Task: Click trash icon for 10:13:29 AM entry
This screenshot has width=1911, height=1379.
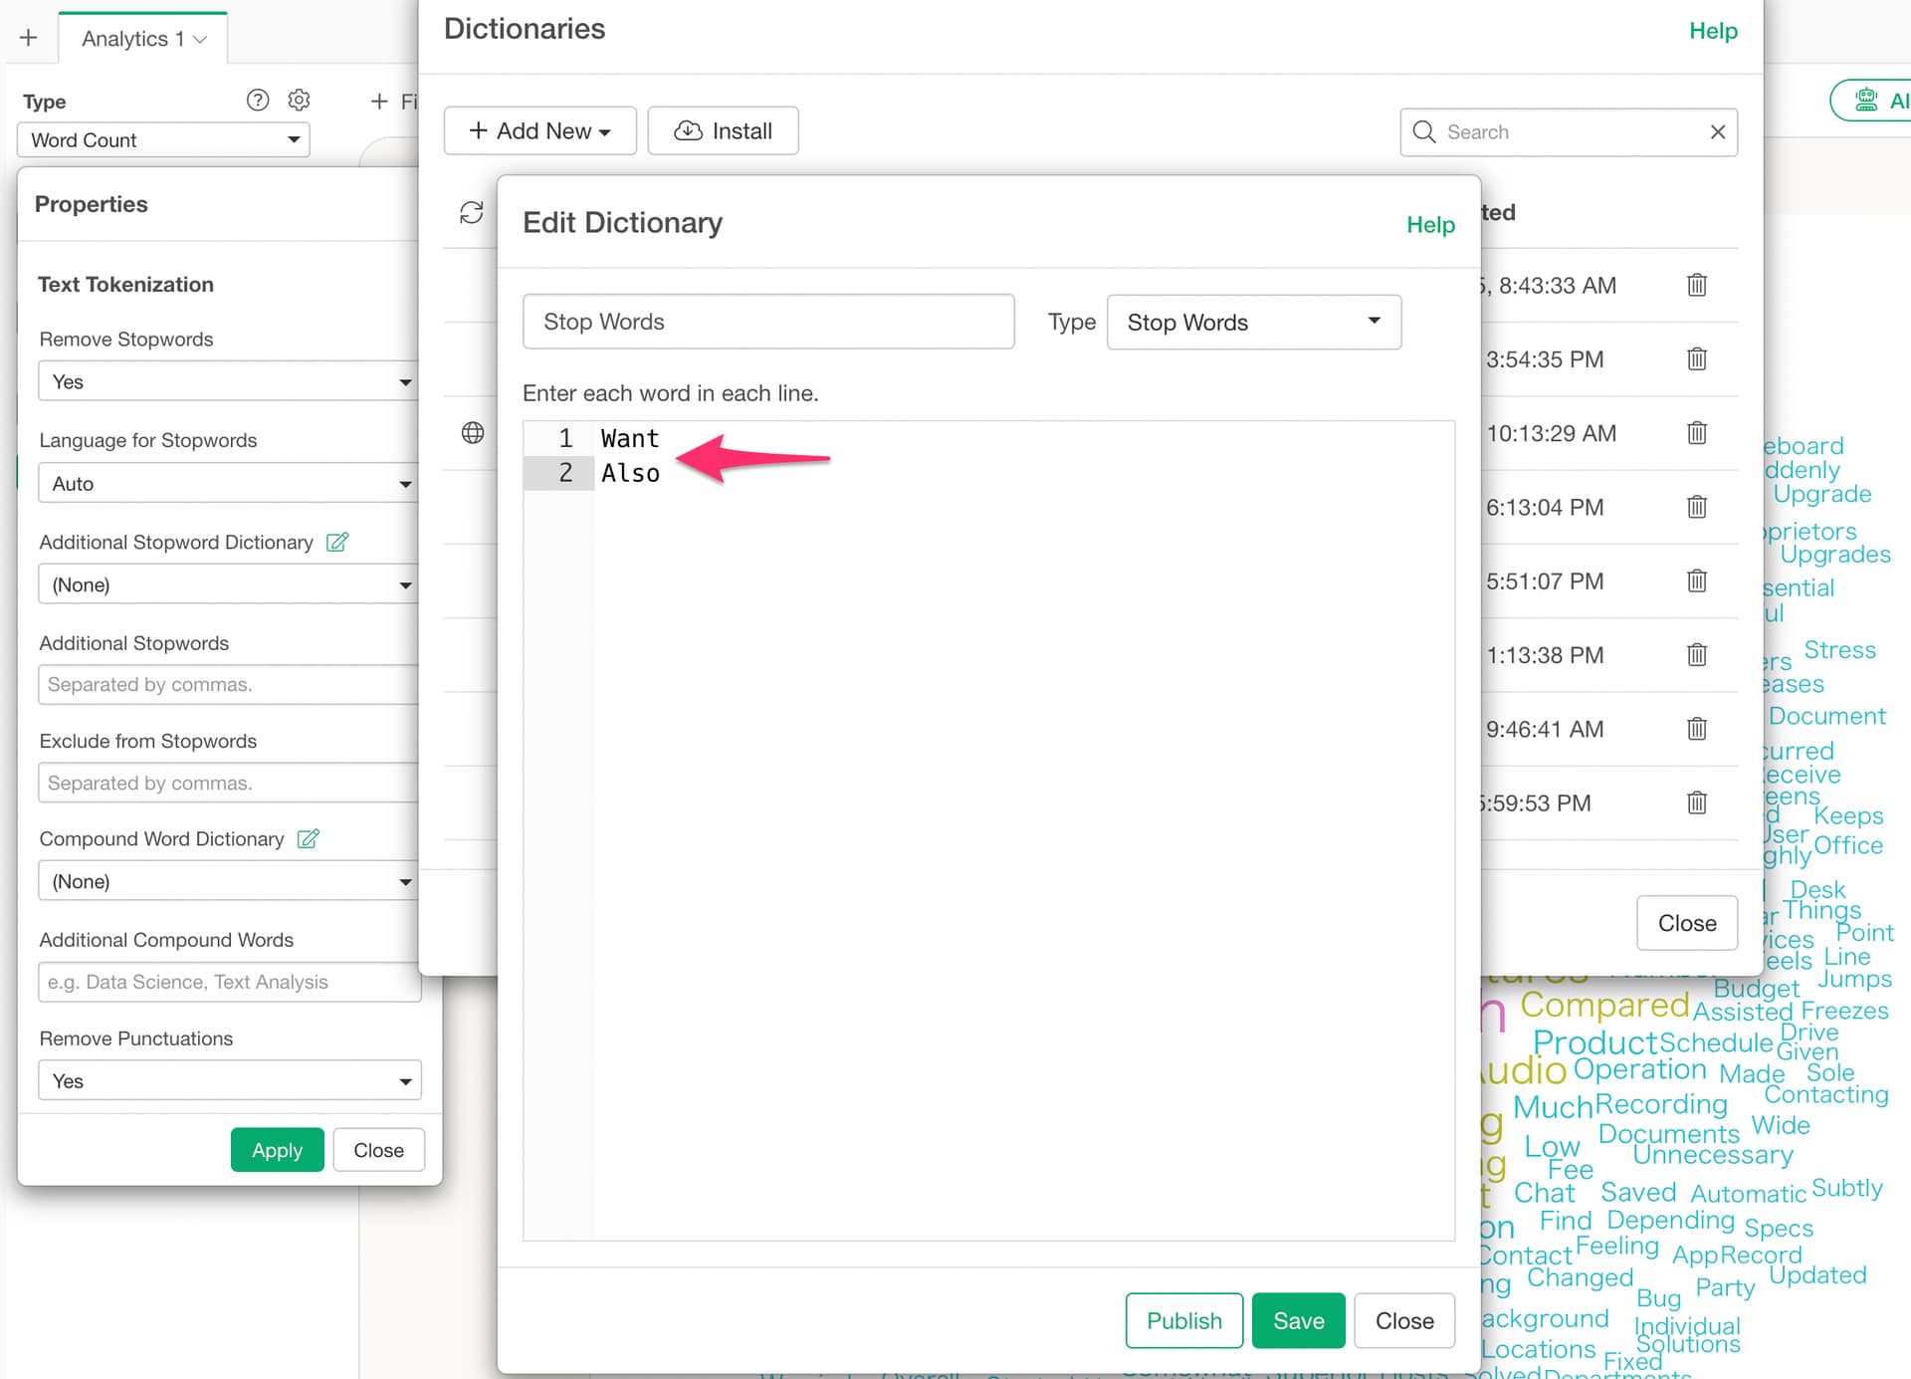Action: click(x=1697, y=433)
